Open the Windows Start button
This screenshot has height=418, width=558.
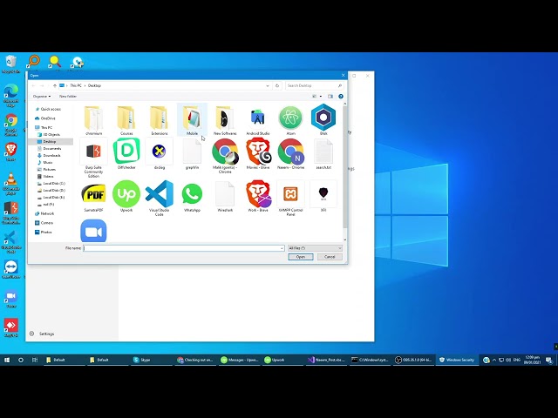7,360
